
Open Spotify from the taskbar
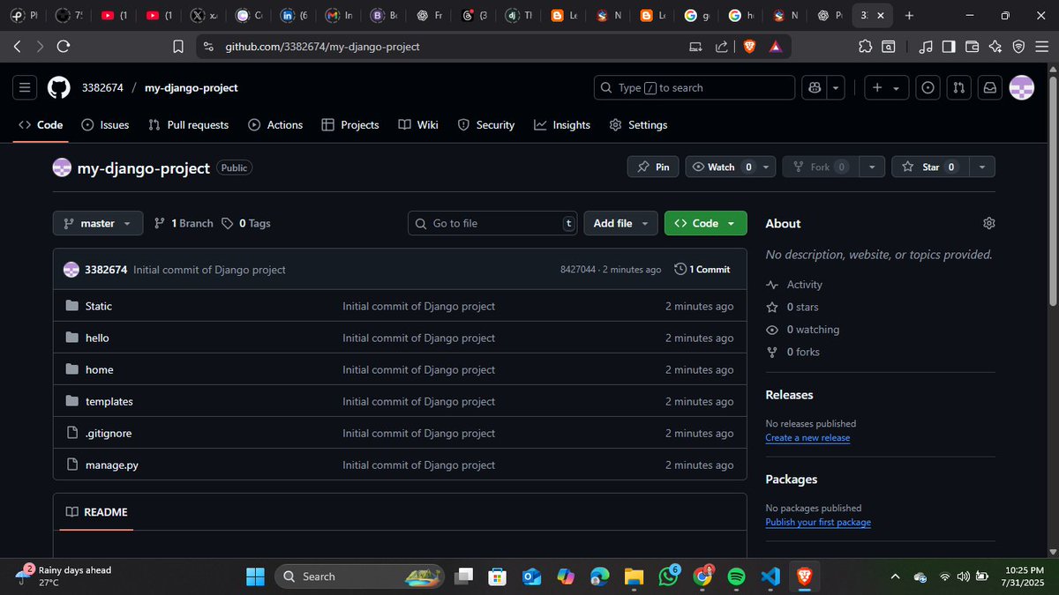(736, 576)
